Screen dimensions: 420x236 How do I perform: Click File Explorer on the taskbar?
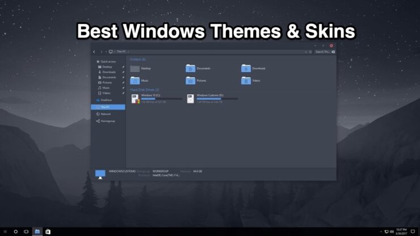pos(37,231)
